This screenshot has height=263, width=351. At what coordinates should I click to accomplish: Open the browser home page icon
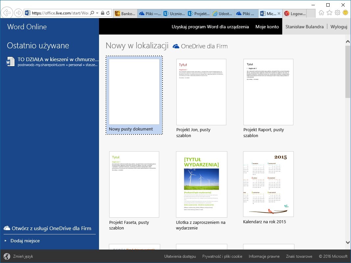tap(321, 13)
